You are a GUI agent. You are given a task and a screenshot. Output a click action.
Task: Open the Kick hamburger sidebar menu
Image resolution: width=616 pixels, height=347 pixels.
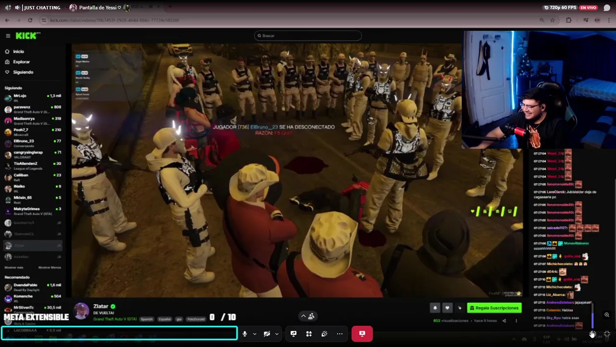click(8, 36)
